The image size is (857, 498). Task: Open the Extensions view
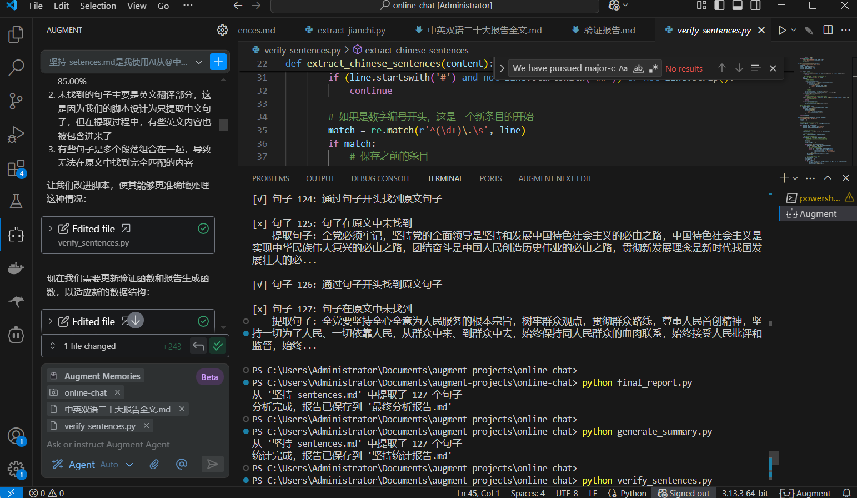coord(16,168)
